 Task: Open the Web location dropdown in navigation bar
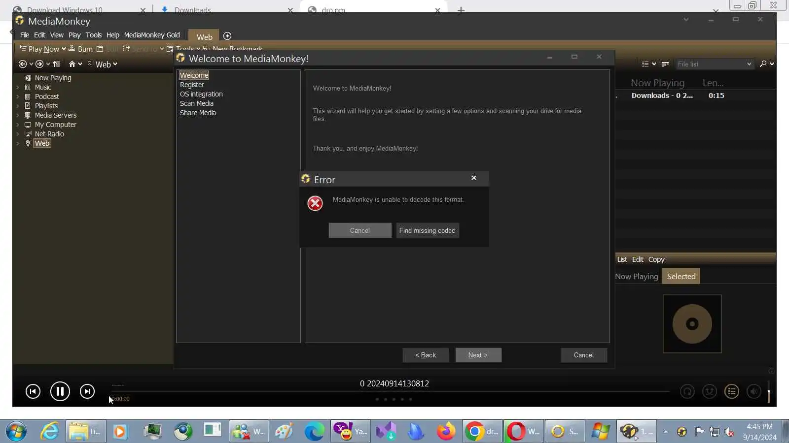(x=115, y=64)
